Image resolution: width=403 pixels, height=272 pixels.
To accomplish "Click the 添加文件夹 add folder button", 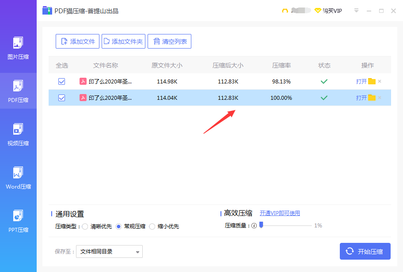I will coord(123,42).
